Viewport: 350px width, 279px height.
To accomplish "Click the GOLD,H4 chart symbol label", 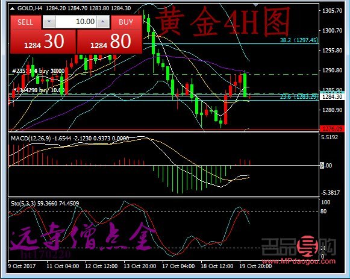I will 30,8.
